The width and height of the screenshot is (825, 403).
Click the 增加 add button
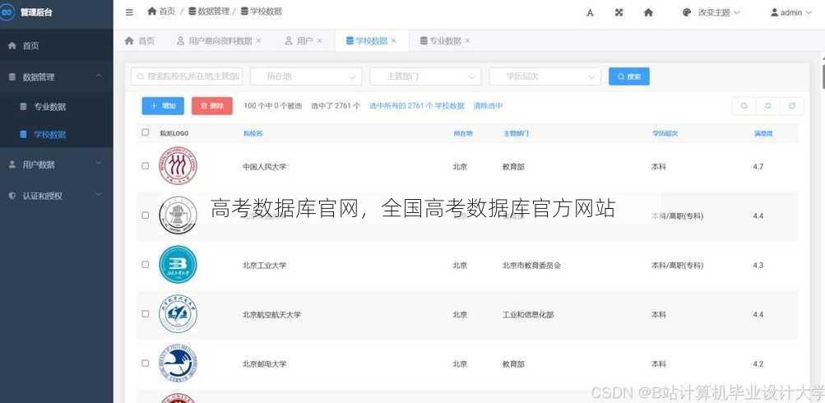[163, 106]
